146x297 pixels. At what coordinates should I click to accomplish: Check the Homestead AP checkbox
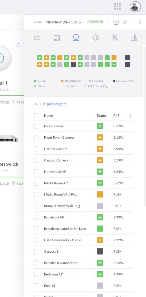[37, 172]
